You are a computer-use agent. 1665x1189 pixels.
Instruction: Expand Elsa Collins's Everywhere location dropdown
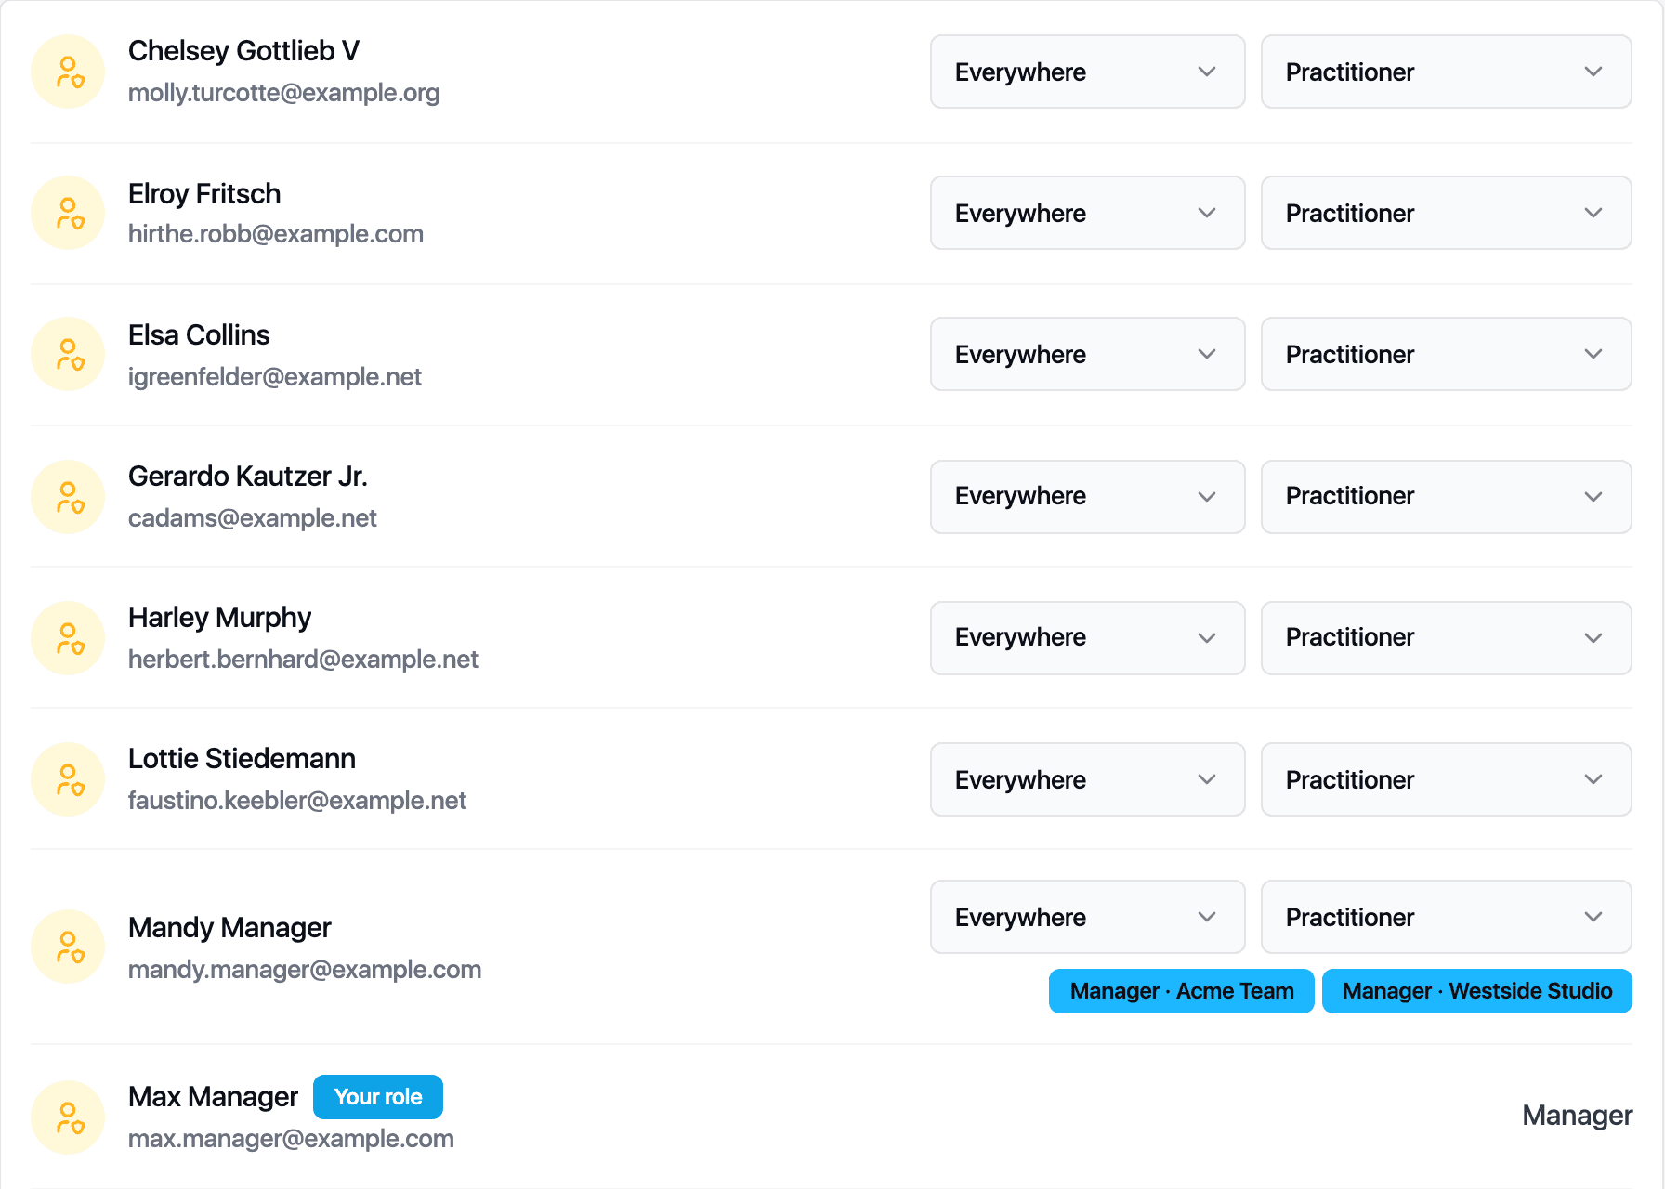(1087, 354)
